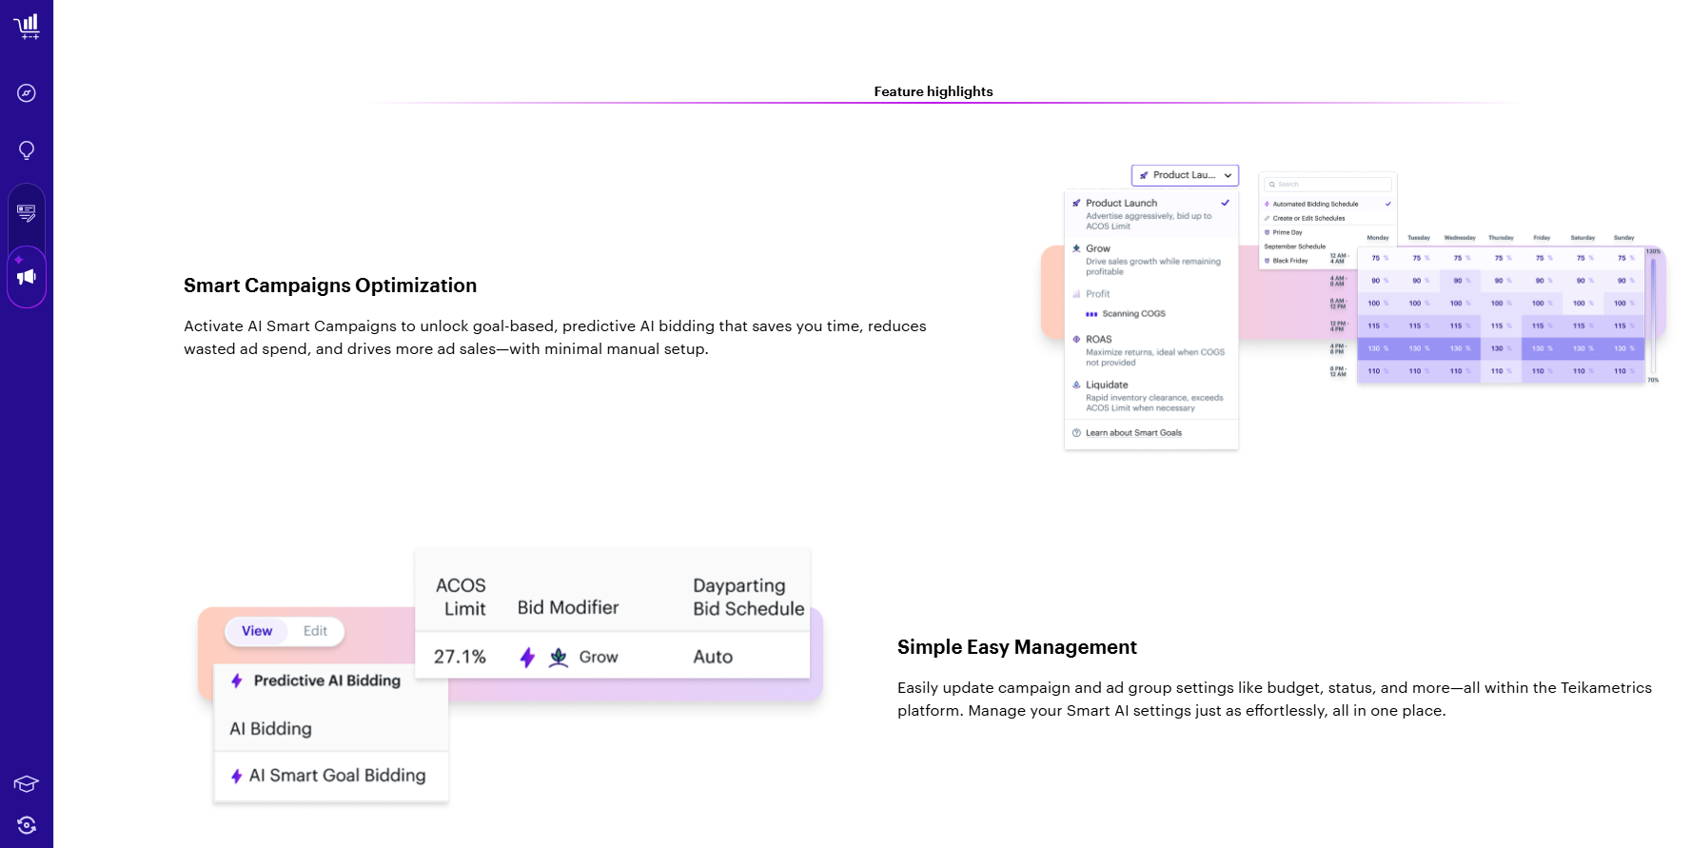Select the September Schedule entry

1294,247
